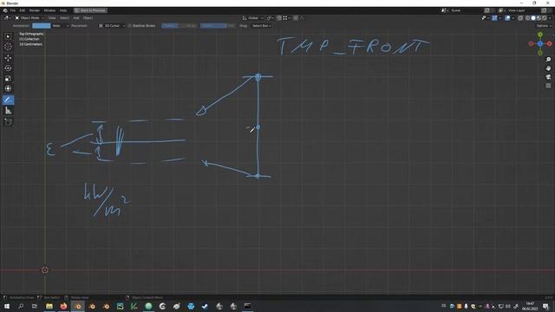Click new scene icon next to Scene field
Image resolution: width=555 pixels, height=312 pixels.
point(487,10)
